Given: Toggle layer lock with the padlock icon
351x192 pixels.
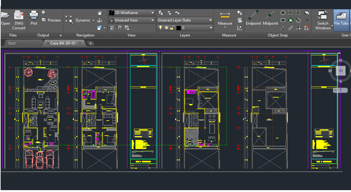Looking at the screenshot, I should pos(172,27).
